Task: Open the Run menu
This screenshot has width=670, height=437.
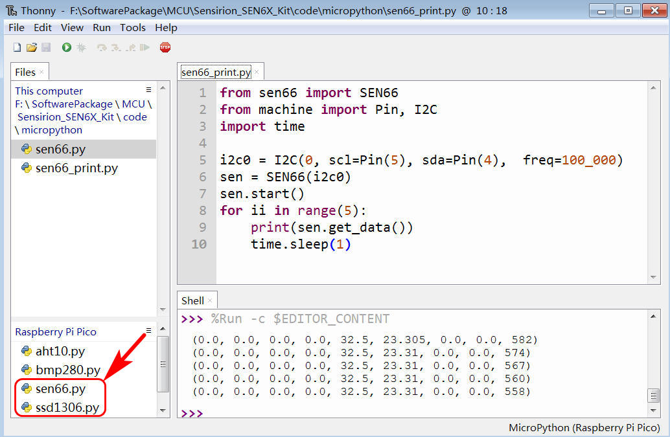Action: click(x=102, y=27)
